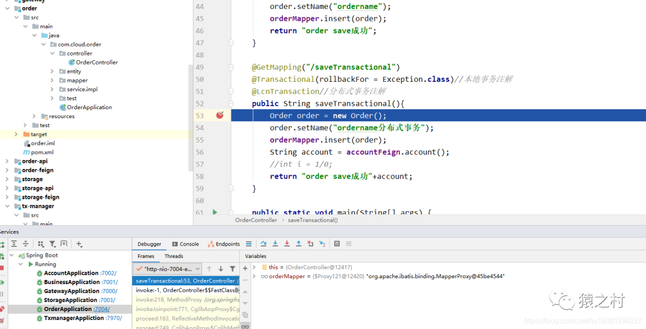
Task: Click the red Force Step Into icon
Action: (x=287, y=244)
